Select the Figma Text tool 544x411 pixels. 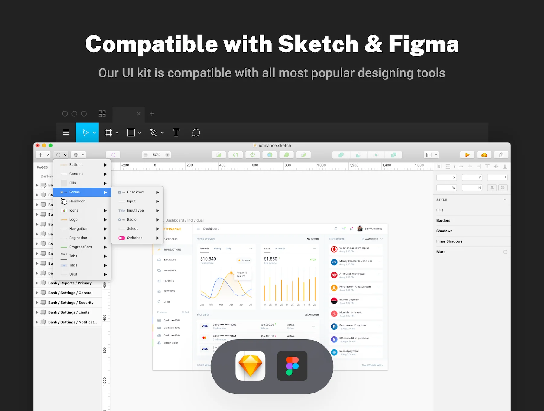click(176, 132)
